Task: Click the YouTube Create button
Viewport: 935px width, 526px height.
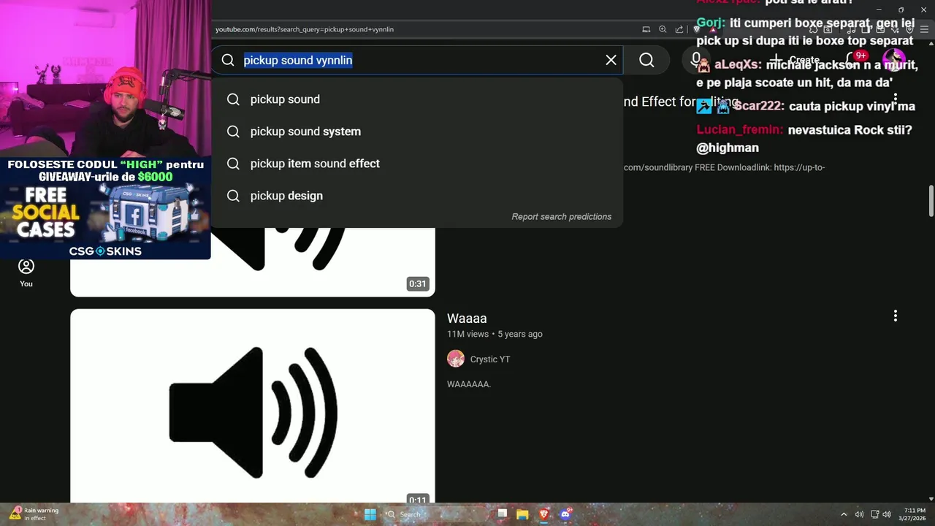Action: (x=795, y=60)
